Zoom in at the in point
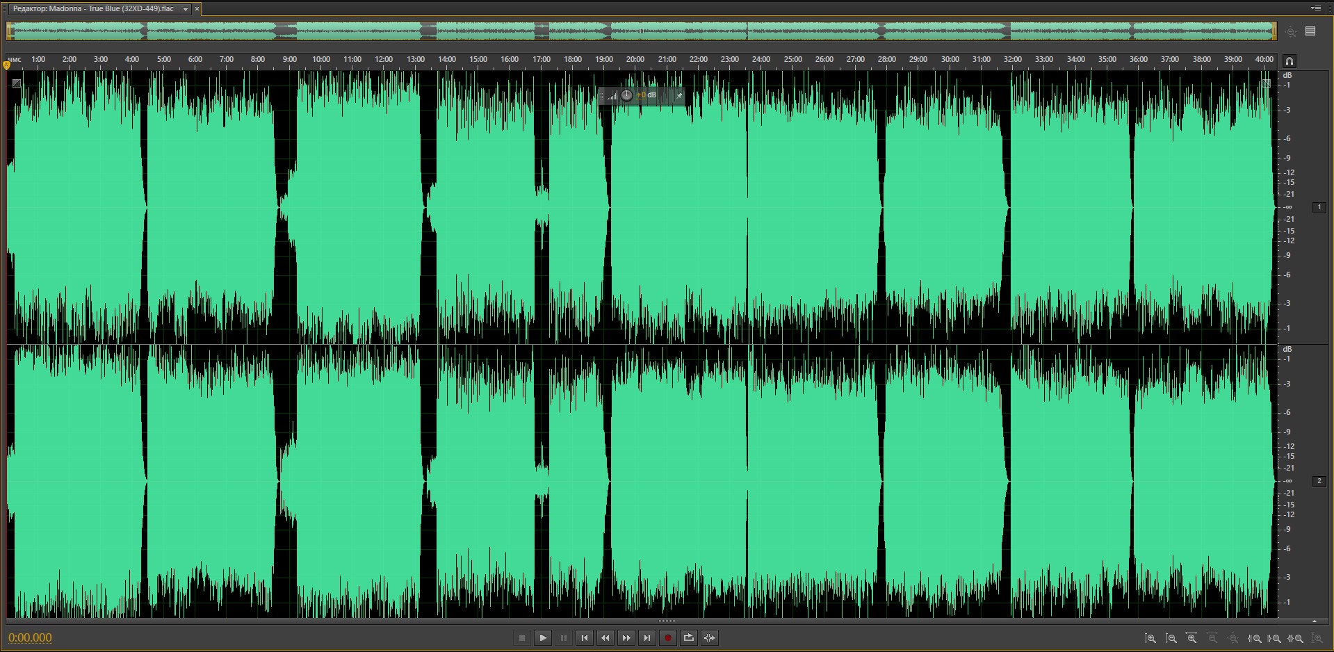The height and width of the screenshot is (652, 1334). pos(1255,638)
